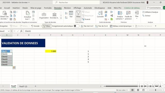Screen dimensions: 165x93
Task: Click the zoom out minus
Action: (147, 90)
